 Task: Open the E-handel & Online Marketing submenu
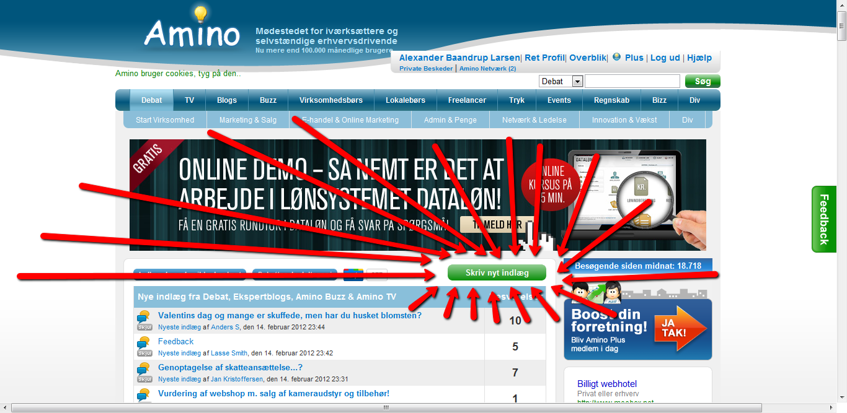click(350, 120)
